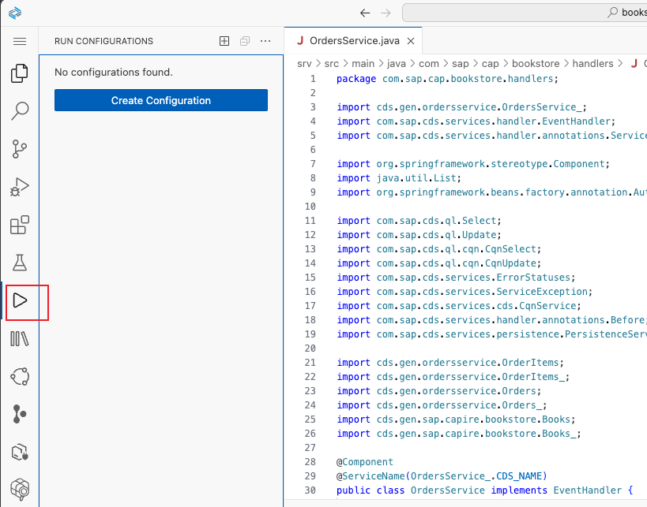Add new run configuration plus icon
Viewport: 647px width, 507px height.
tap(224, 41)
